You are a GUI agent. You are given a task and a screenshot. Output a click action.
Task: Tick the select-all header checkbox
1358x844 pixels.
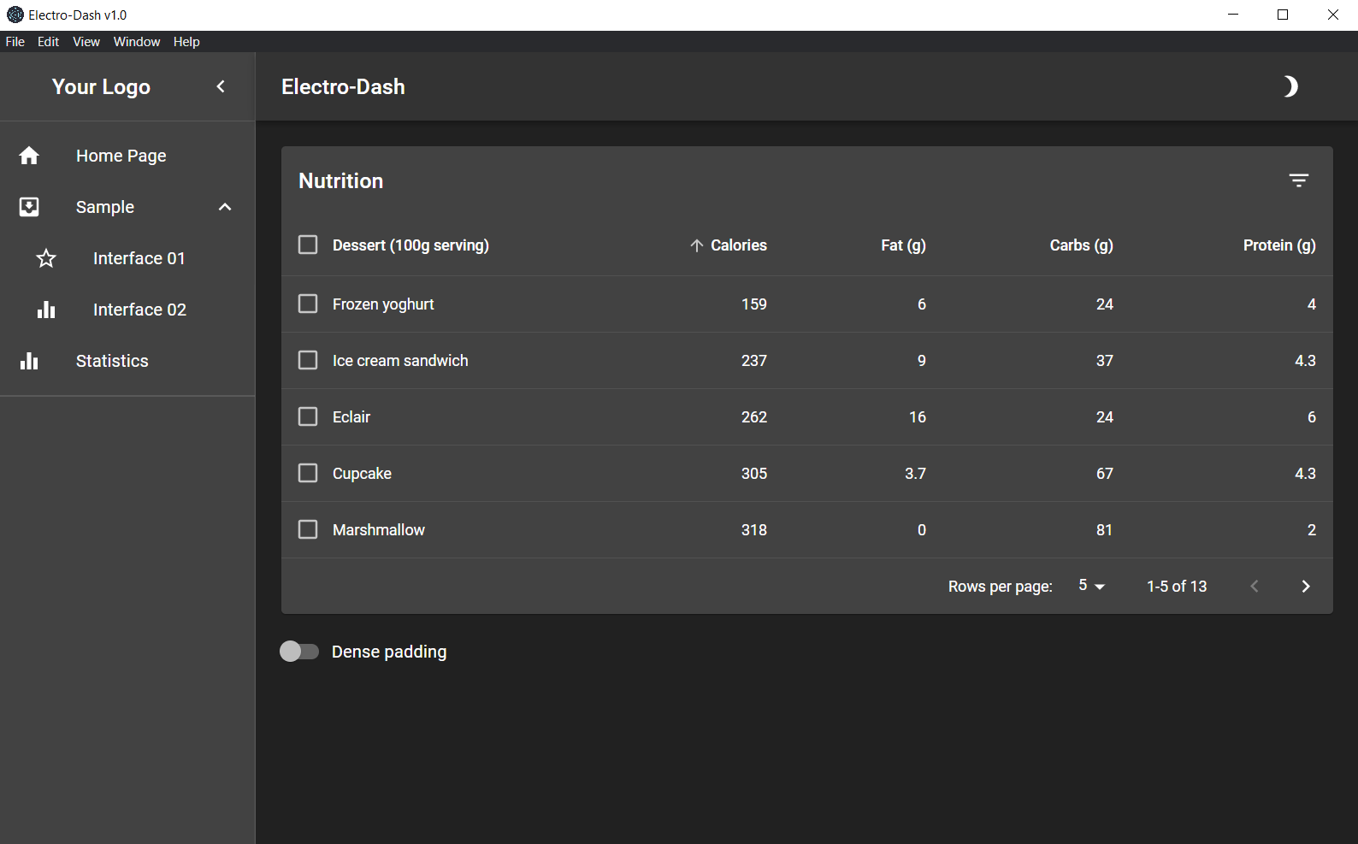click(x=308, y=245)
